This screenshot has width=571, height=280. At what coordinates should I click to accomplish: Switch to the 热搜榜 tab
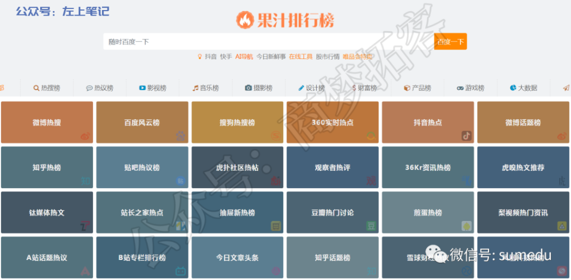pos(47,88)
